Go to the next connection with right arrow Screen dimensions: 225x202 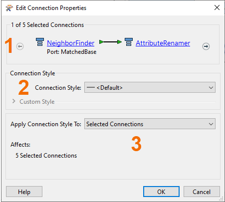(206, 46)
